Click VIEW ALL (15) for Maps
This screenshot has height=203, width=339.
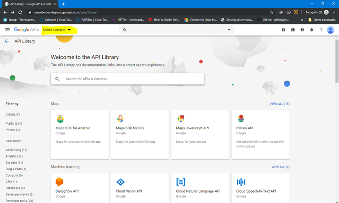pos(279,104)
